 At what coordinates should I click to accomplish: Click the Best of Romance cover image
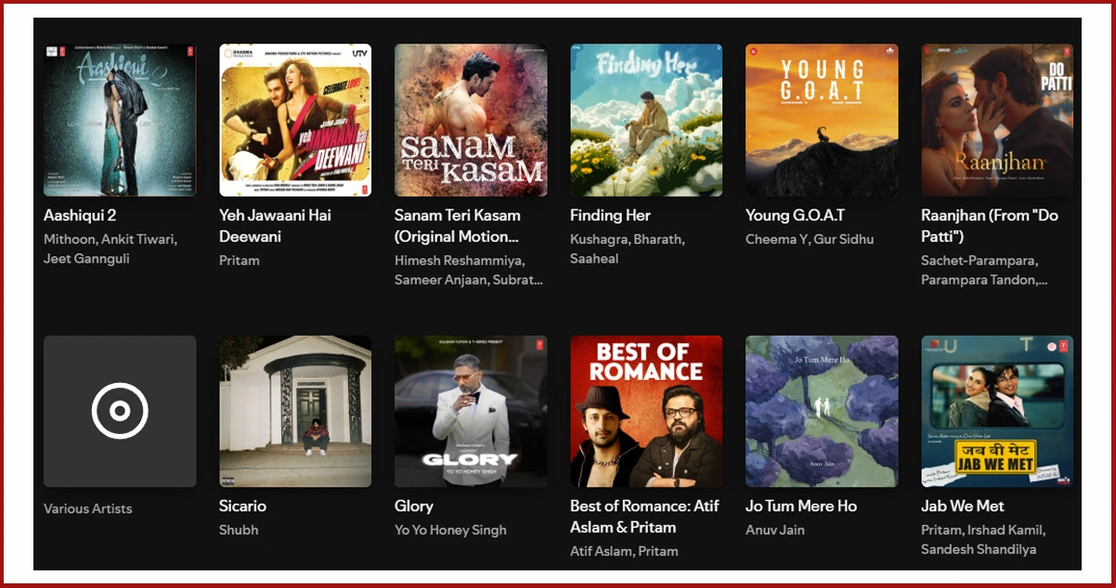point(646,411)
